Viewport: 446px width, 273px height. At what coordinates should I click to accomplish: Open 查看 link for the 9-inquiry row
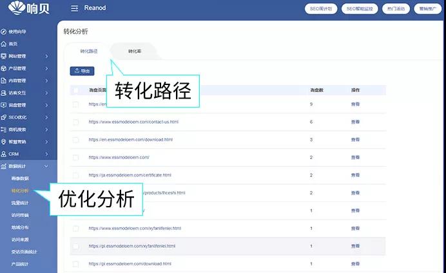355,104
